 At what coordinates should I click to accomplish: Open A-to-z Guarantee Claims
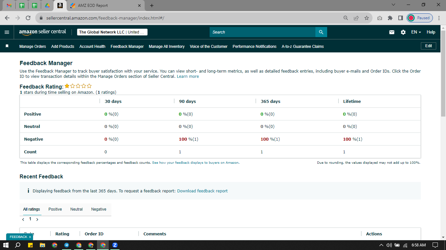tap(303, 47)
